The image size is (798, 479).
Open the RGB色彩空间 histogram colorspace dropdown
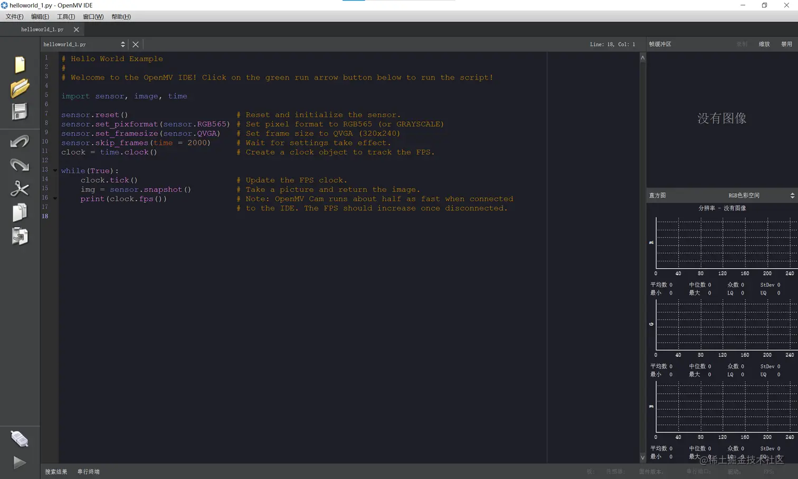(x=761, y=195)
